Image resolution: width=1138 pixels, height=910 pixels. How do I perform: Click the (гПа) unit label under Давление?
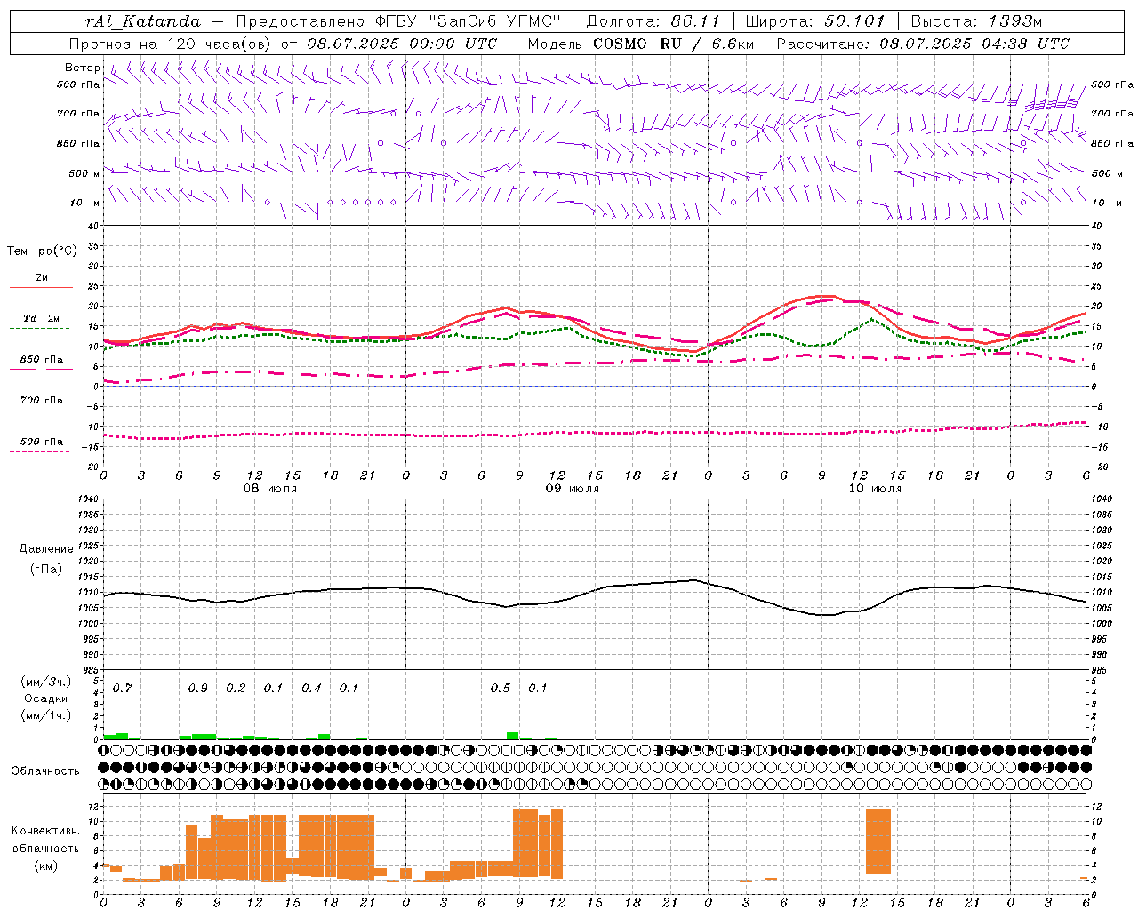(x=45, y=570)
